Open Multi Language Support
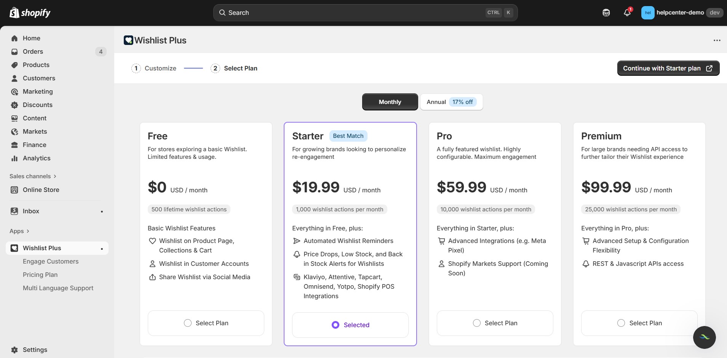Image resolution: width=727 pixels, height=358 pixels. coord(58,288)
